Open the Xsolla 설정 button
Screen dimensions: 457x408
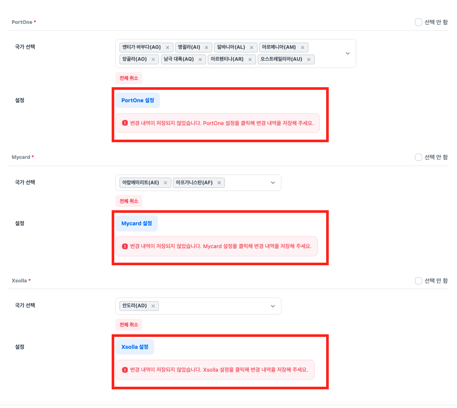click(135, 347)
